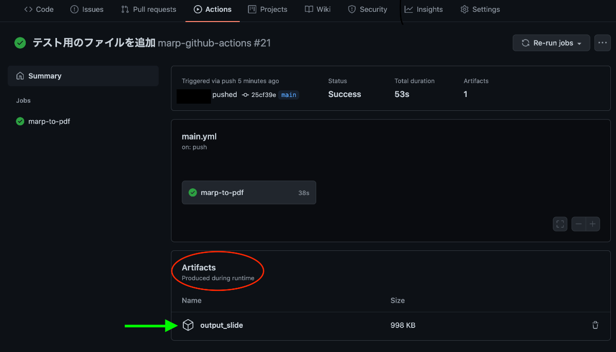
Task: Click the green check icon on marp-to-pdf job card
Action: (193, 192)
